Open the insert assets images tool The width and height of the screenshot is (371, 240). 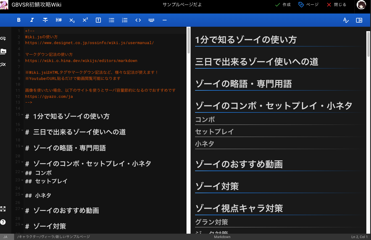click(3, 51)
